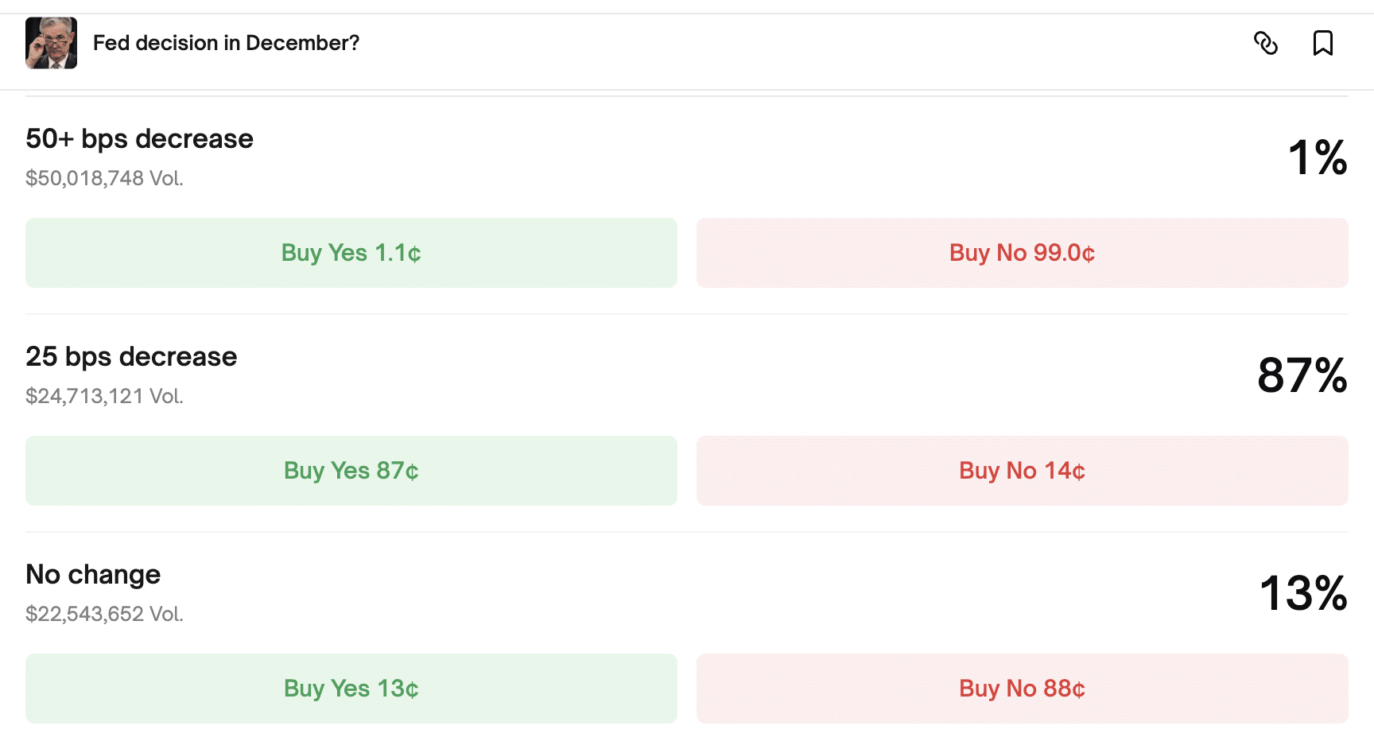Click the 13% probability figure
The height and width of the screenshot is (749, 1374).
[1303, 593]
